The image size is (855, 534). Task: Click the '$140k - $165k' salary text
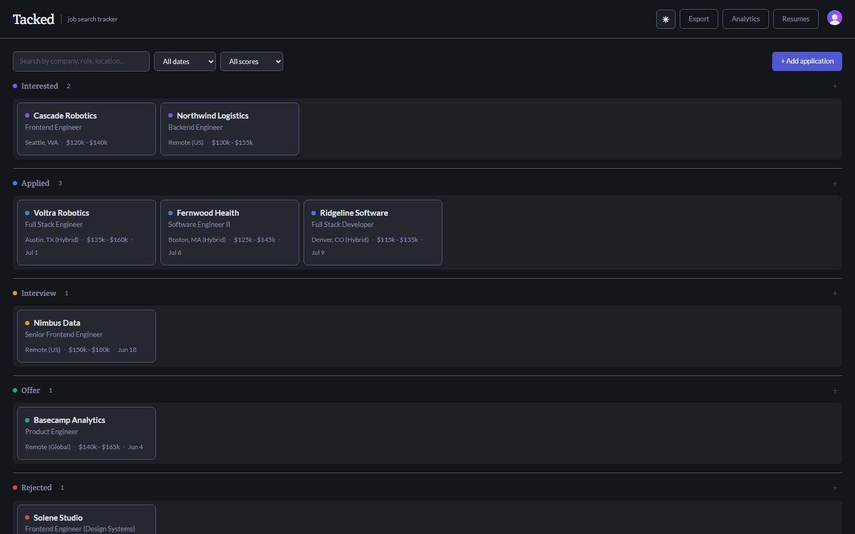click(x=99, y=447)
